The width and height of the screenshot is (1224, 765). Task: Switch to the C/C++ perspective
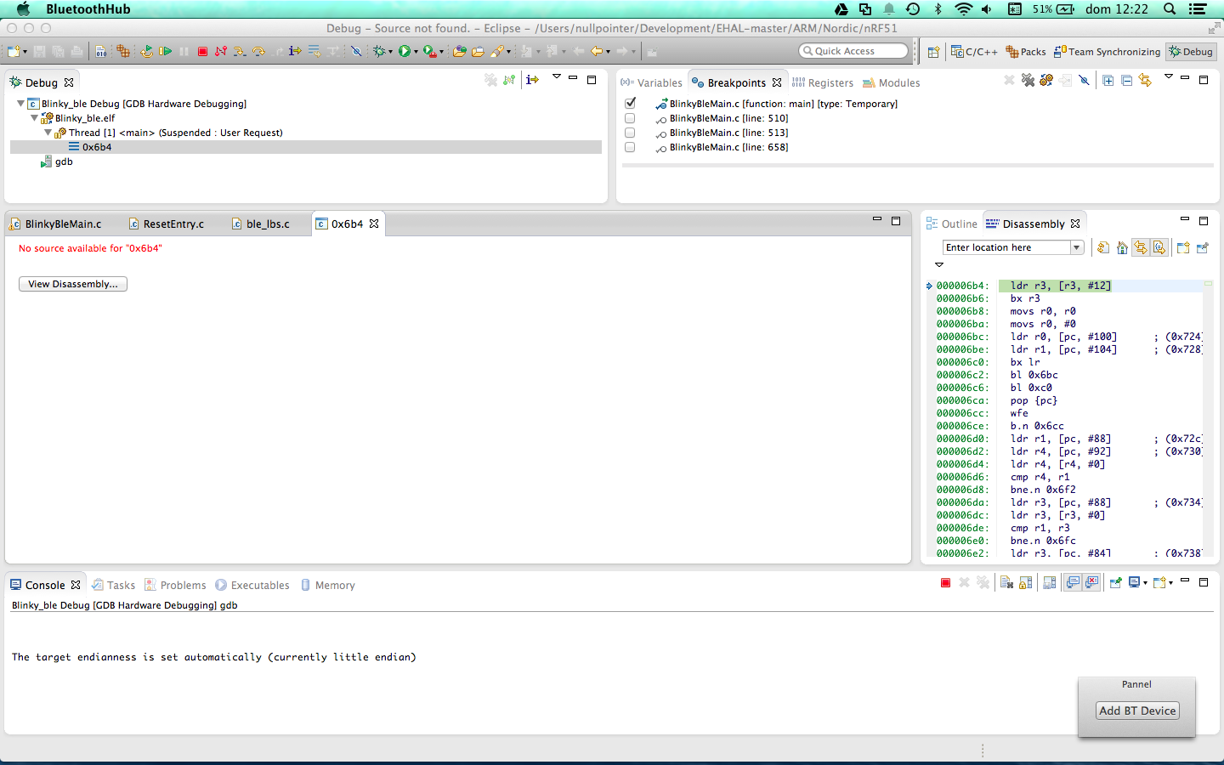pos(974,52)
